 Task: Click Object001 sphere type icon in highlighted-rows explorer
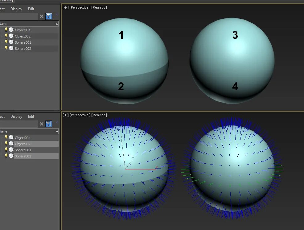[x=11, y=137]
